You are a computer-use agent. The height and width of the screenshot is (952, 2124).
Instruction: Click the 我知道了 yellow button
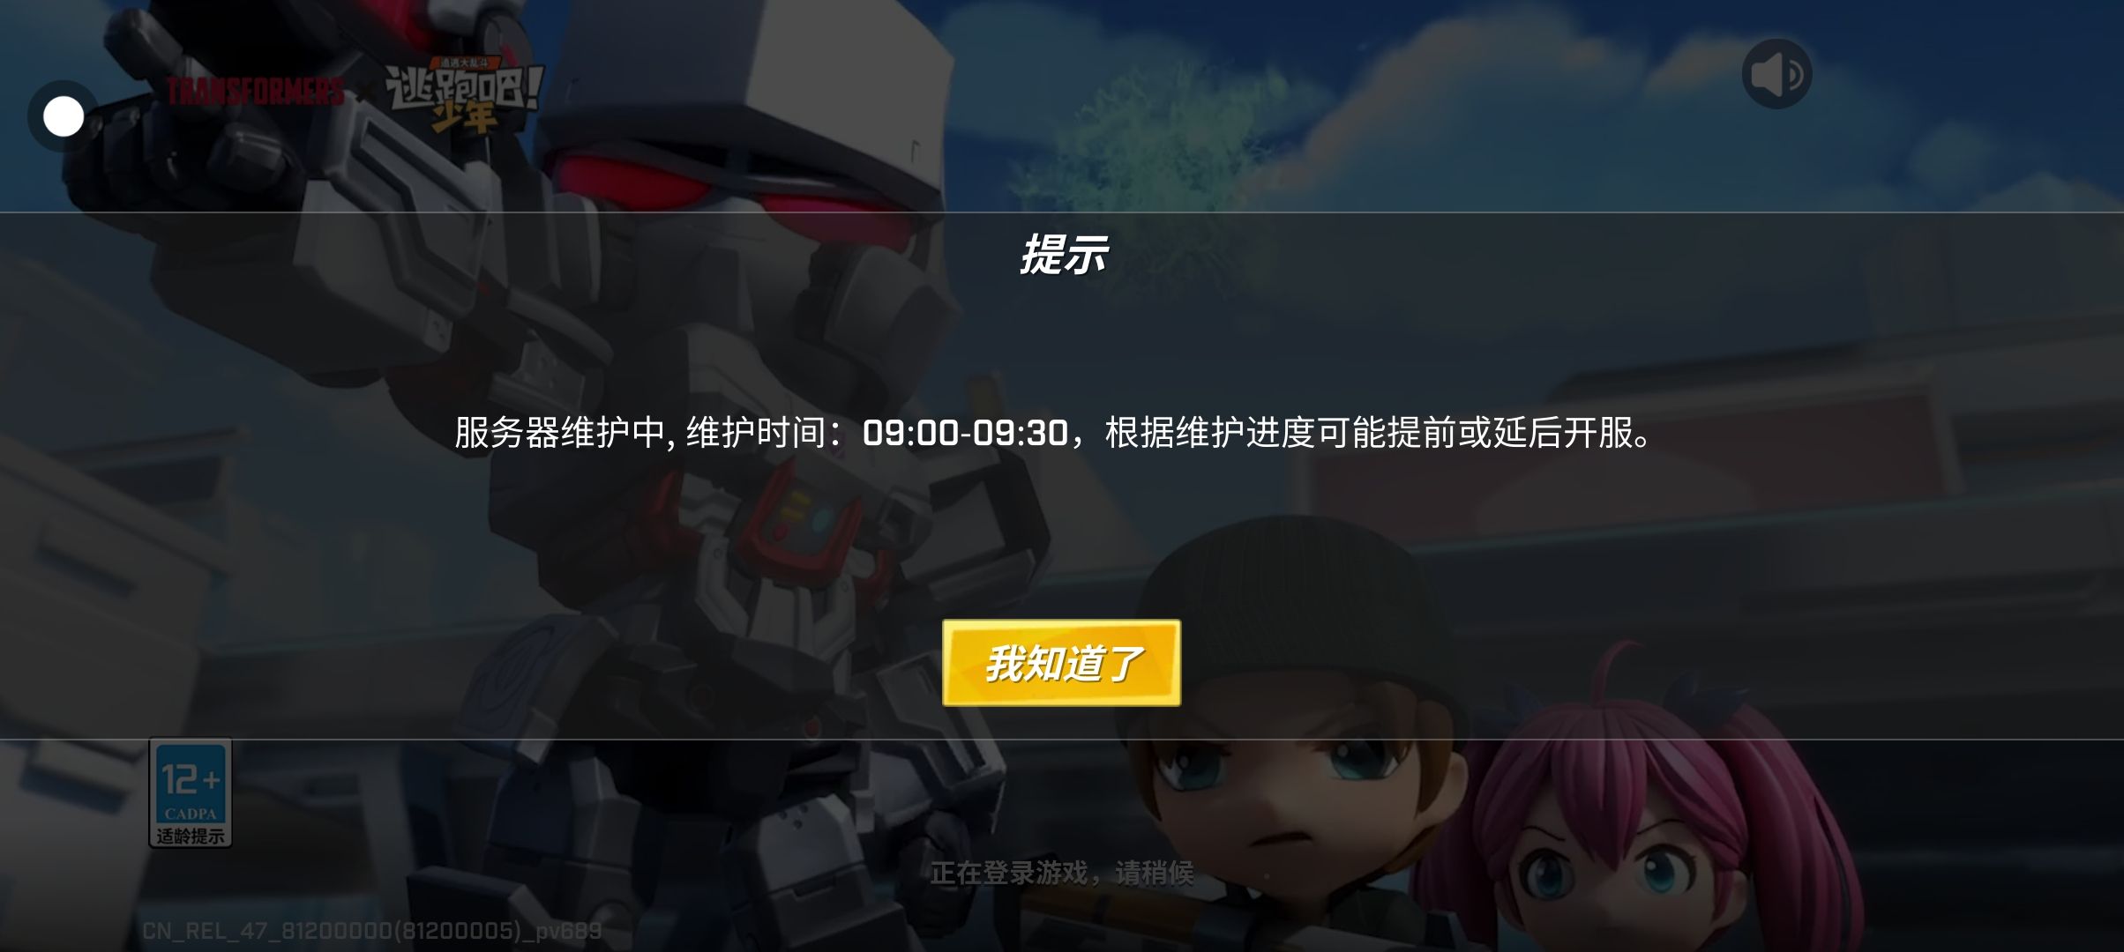(x=1061, y=663)
